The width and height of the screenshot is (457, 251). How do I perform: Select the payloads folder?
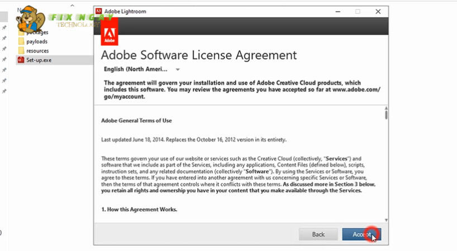(x=37, y=41)
